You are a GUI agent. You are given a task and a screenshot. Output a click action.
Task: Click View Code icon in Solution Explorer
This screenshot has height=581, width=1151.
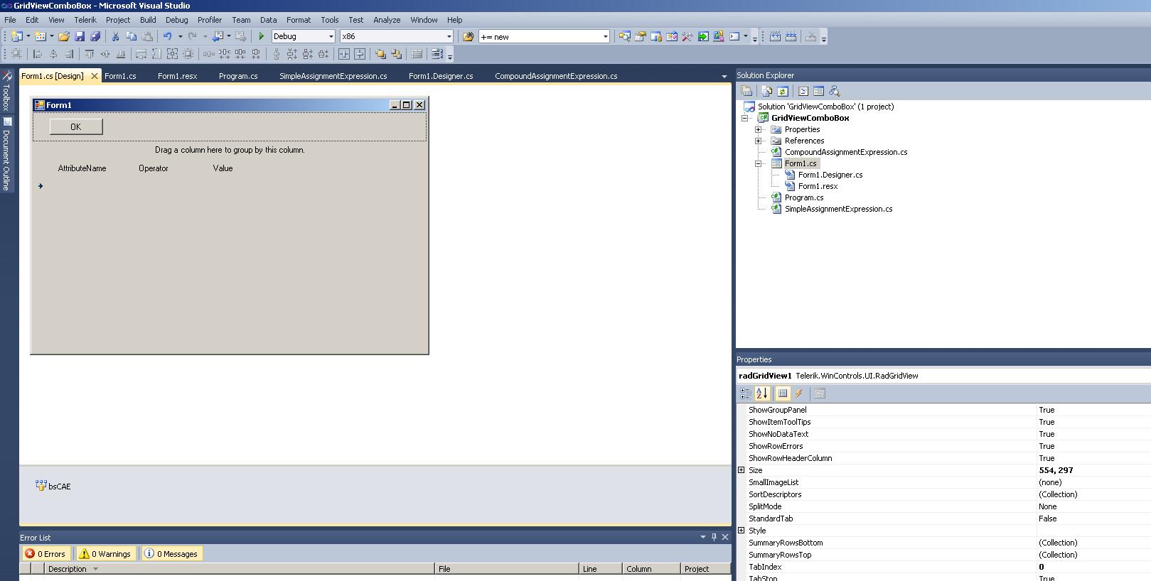click(803, 91)
